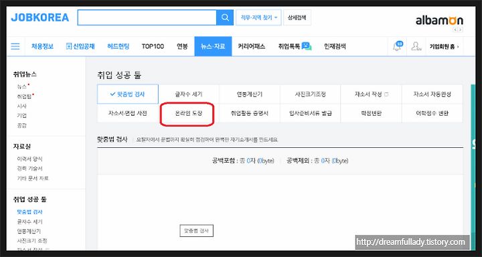Select the 뉴스·자료 menu tab

[x=213, y=46]
